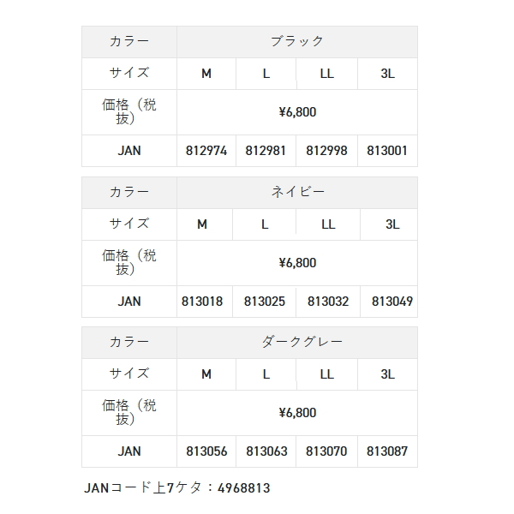Click the ネイビー color header cell
The width and height of the screenshot is (514, 514).
tap(297, 192)
